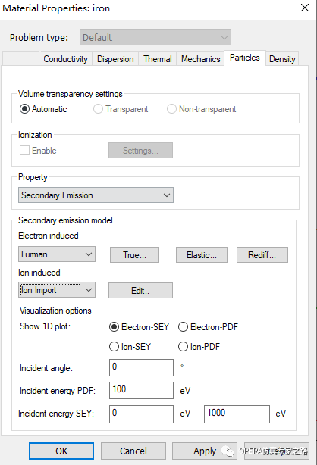Click the Incident energy PDF field

click(x=141, y=390)
